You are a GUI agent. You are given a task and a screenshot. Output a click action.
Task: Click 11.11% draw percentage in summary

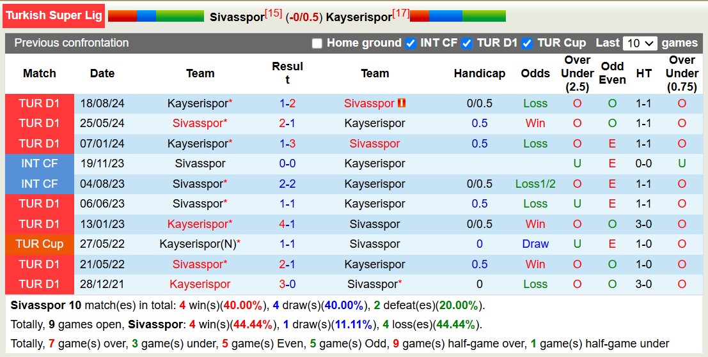tap(352, 324)
